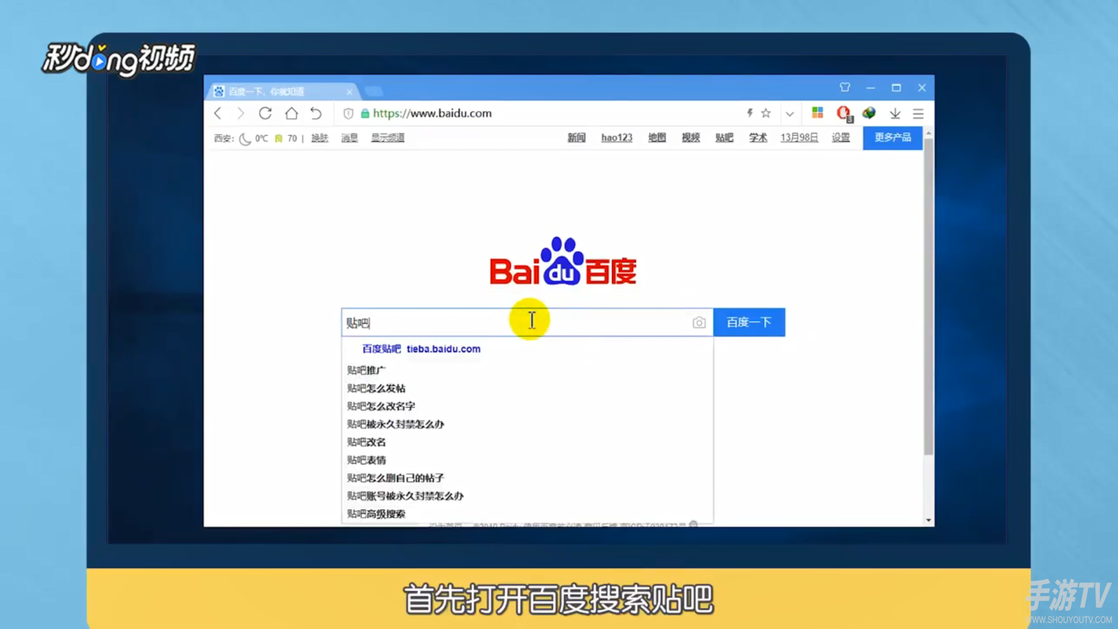Screen dimensions: 1118x629
Task: Open the 贴吧 navigation link
Action: pyautogui.click(x=724, y=137)
